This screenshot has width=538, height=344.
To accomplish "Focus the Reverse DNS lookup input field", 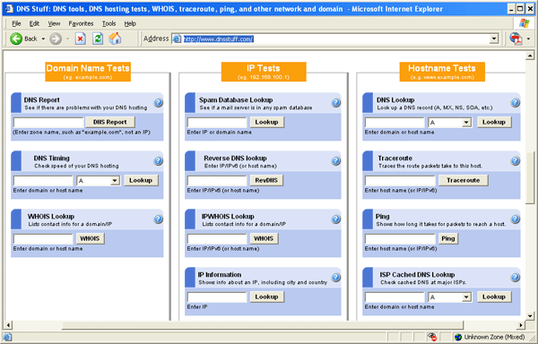I will tap(217, 181).
